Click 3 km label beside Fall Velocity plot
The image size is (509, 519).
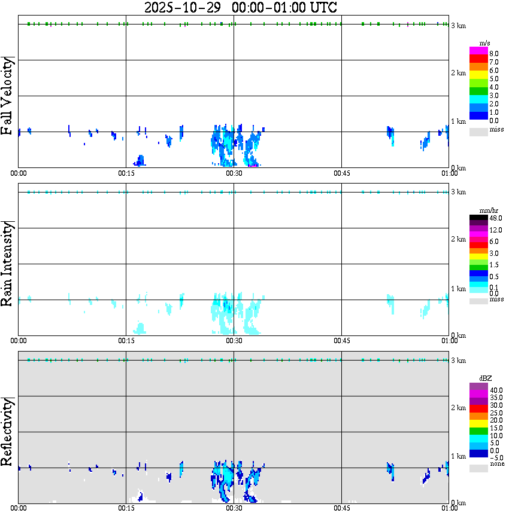click(458, 26)
